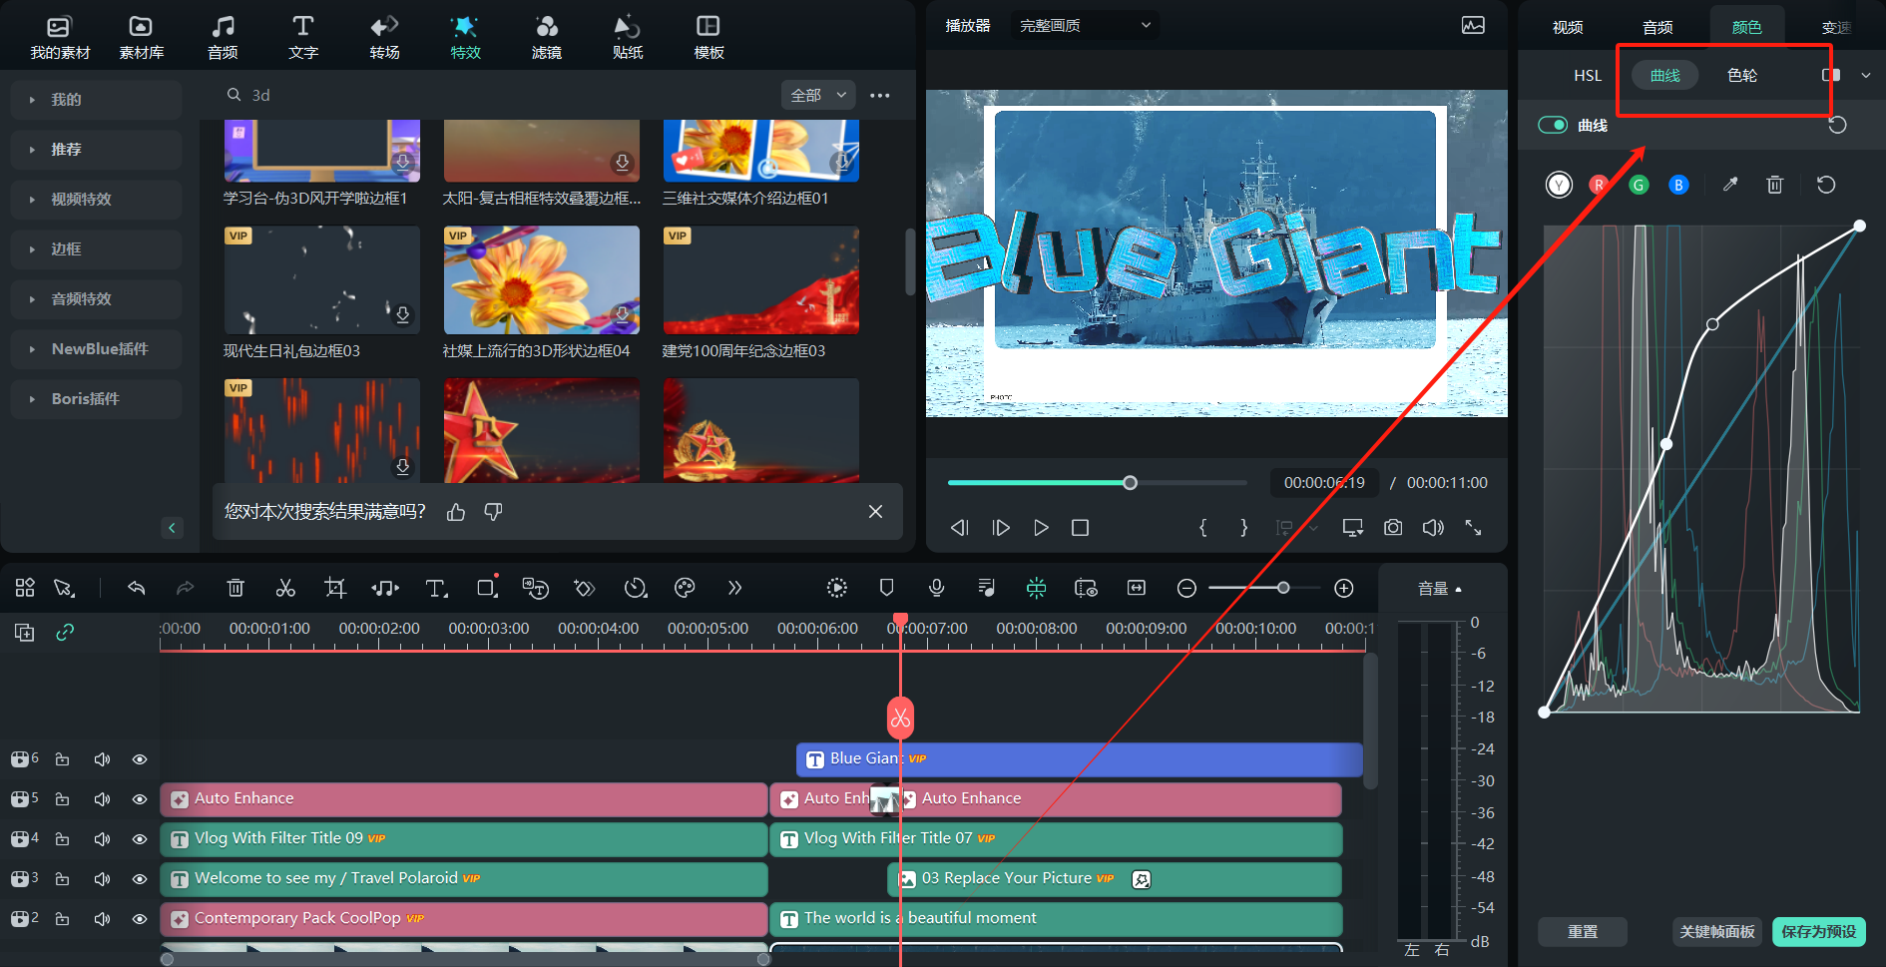Viewport: 1886px width, 967px height.
Task: Take a snapshot with the camera icon
Action: click(1393, 527)
